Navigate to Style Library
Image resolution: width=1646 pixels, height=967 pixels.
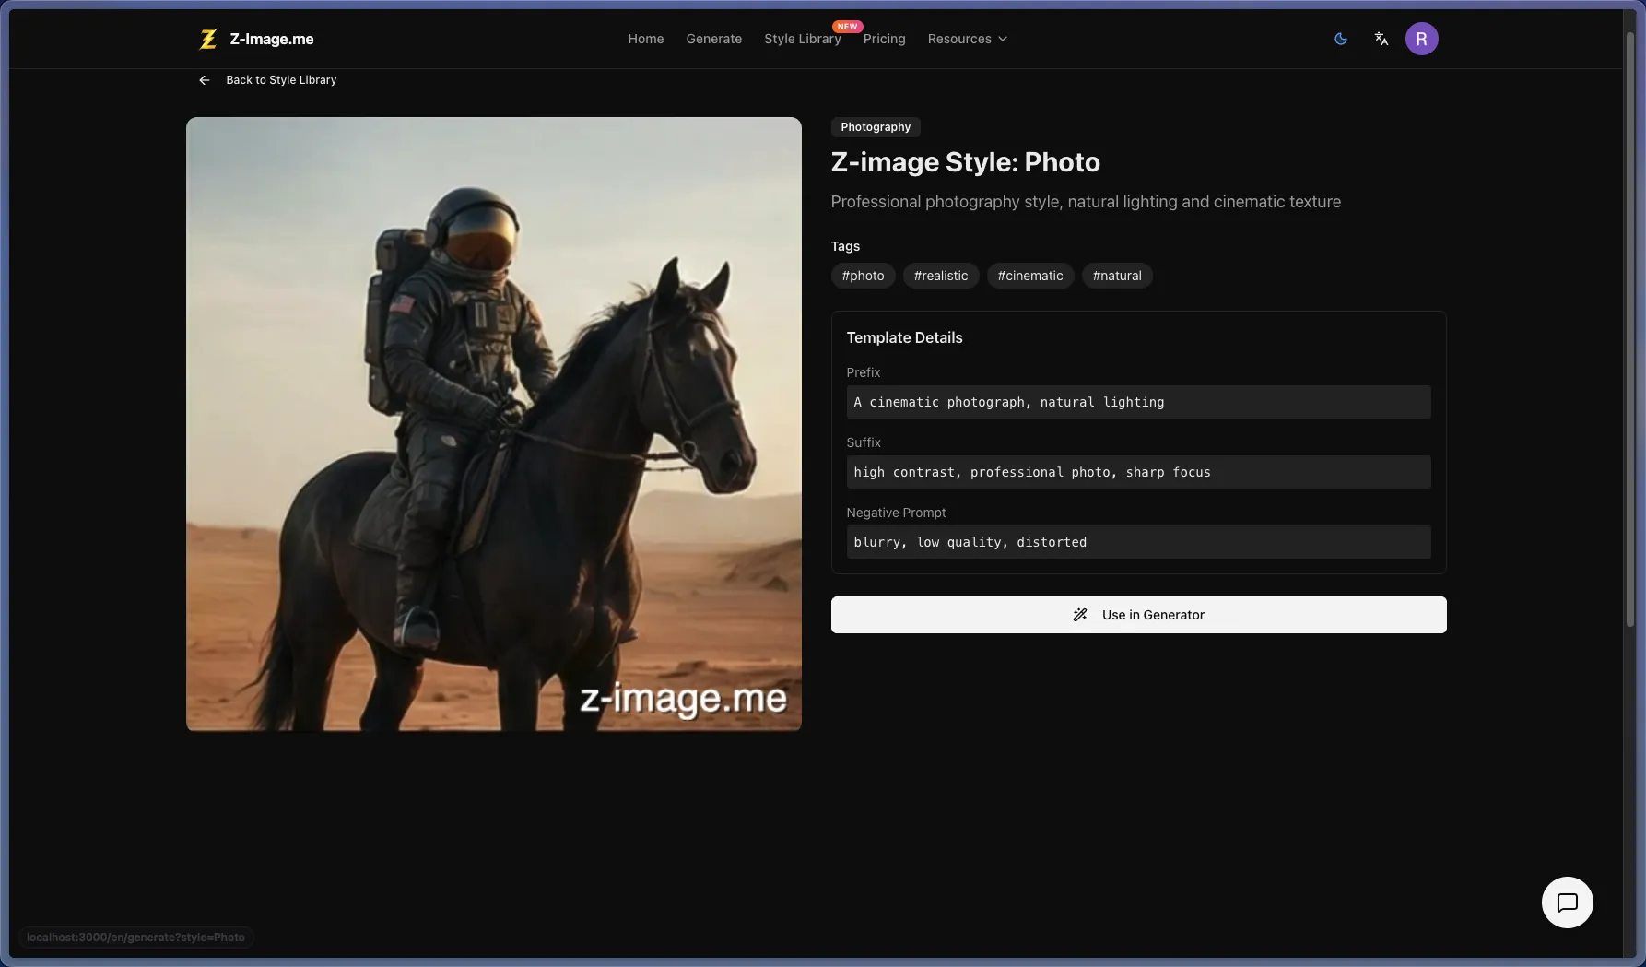tap(802, 39)
